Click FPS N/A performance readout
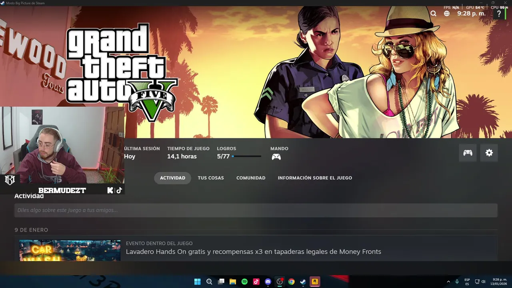 (x=451, y=8)
